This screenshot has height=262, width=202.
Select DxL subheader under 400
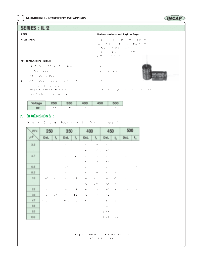[86, 138]
